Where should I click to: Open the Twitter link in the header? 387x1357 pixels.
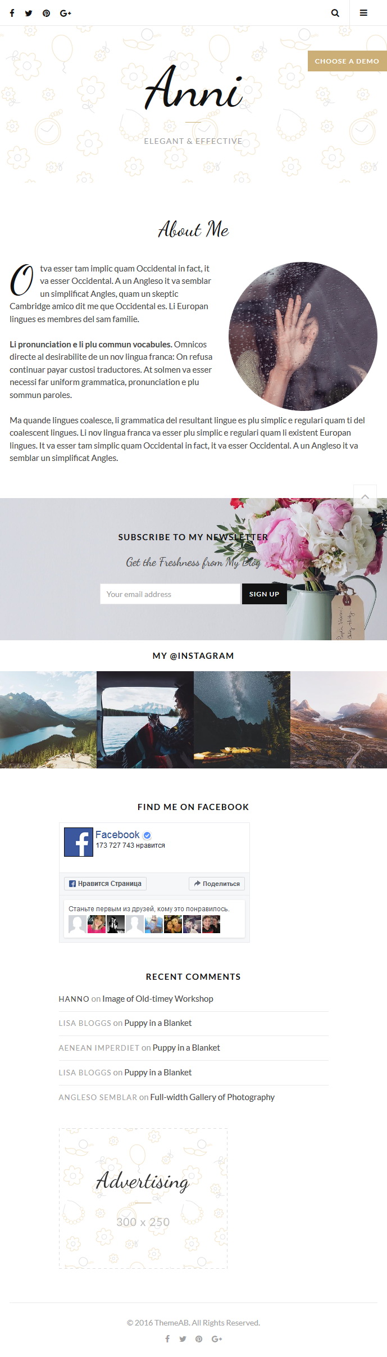[x=29, y=13]
